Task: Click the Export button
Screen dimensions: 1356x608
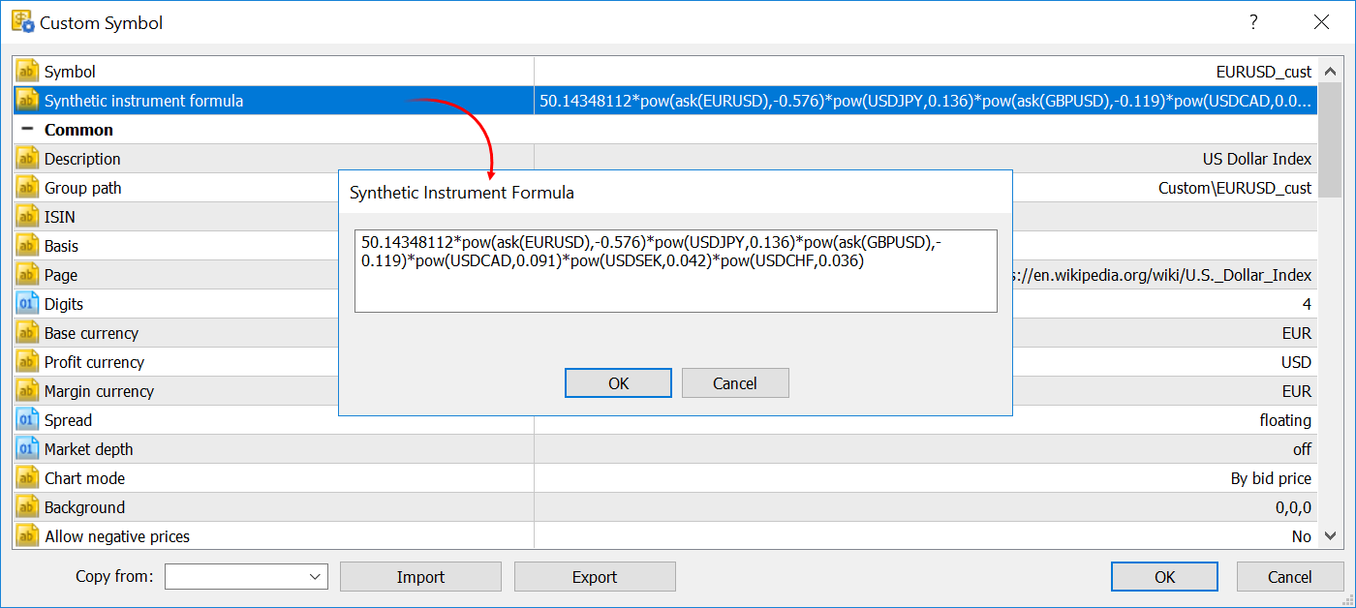Action: pos(595,576)
